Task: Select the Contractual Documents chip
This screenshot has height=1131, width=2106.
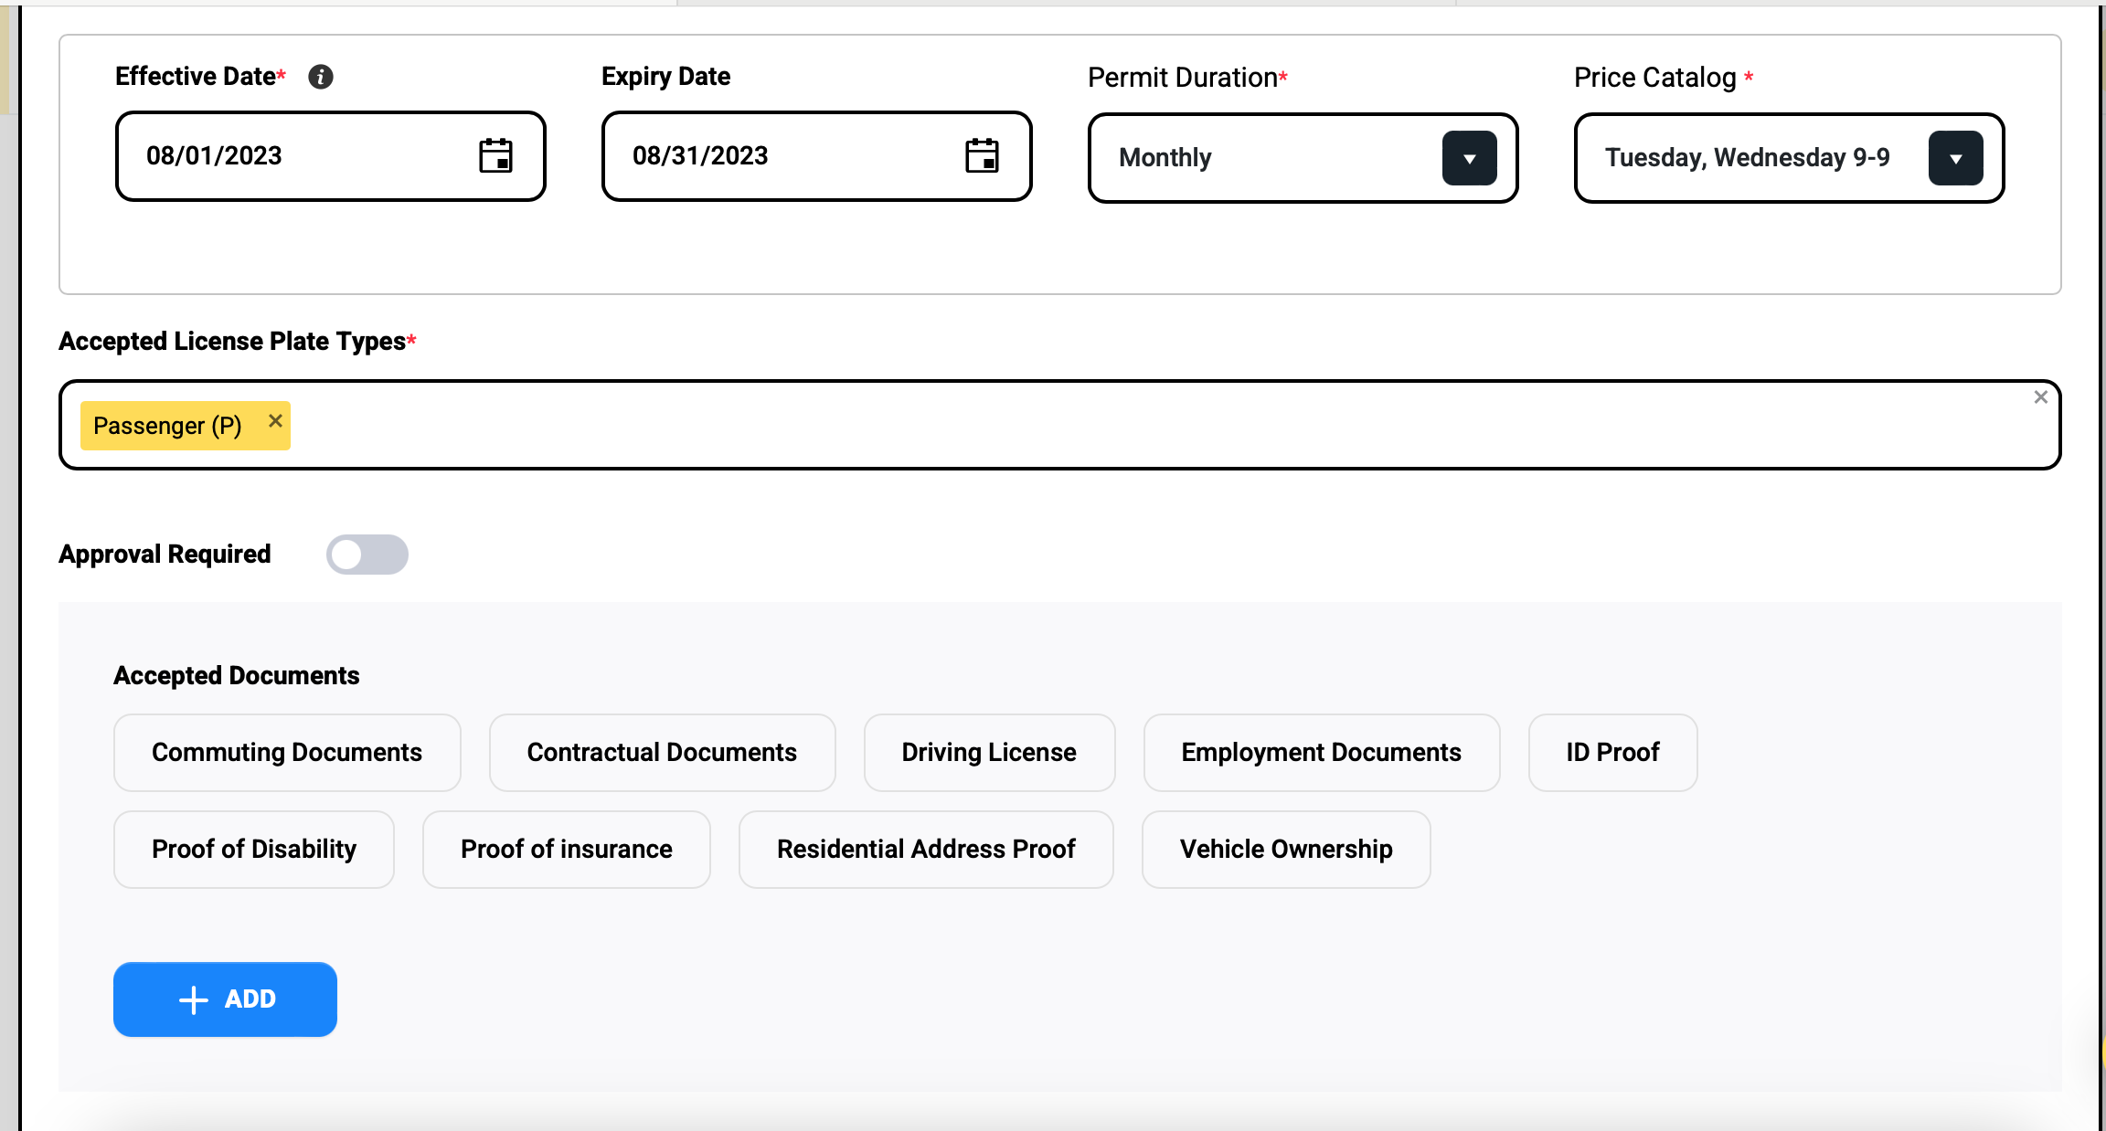Action: [662, 753]
